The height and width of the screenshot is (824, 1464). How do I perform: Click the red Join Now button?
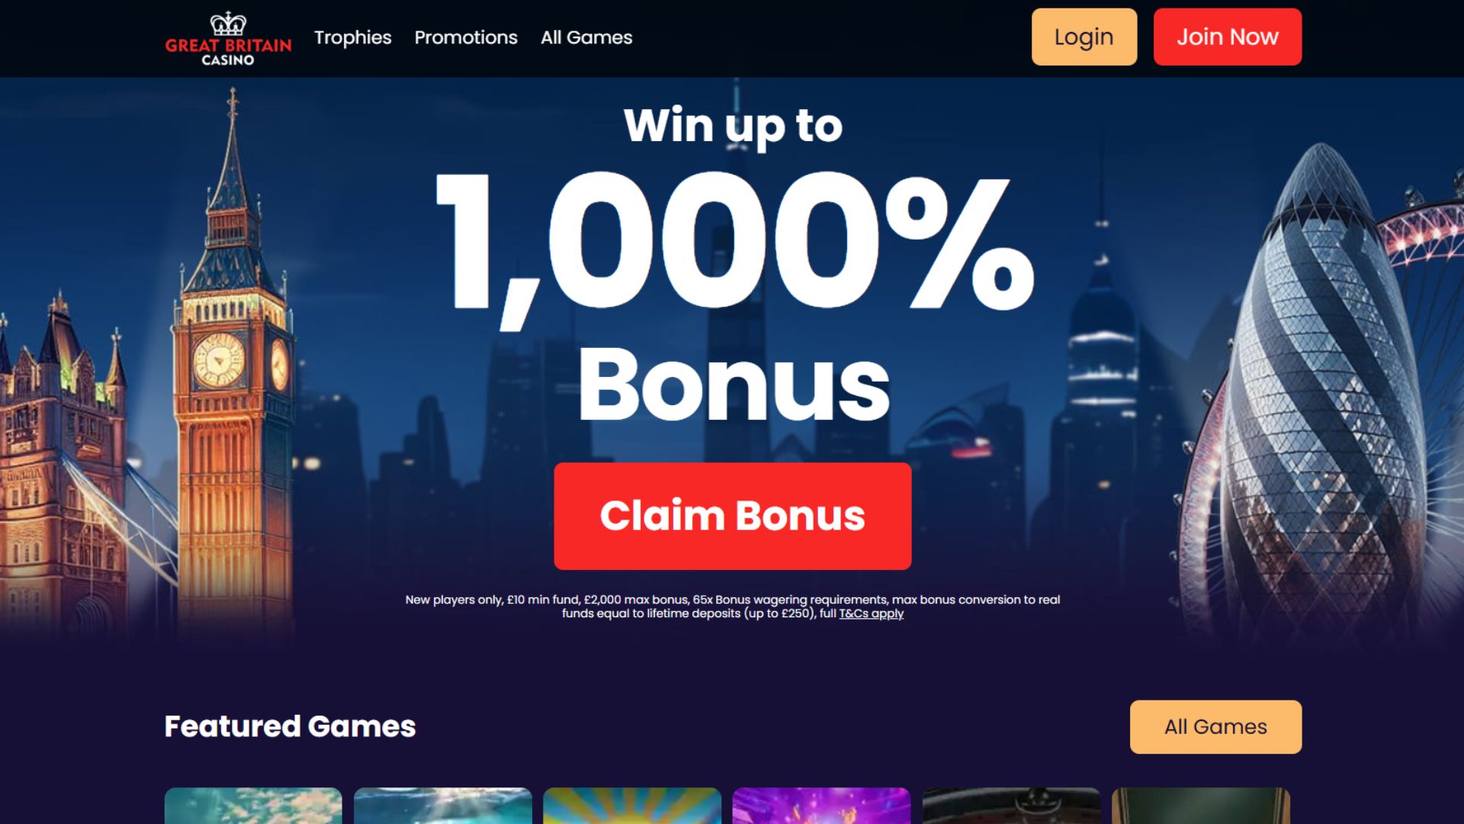(1227, 37)
